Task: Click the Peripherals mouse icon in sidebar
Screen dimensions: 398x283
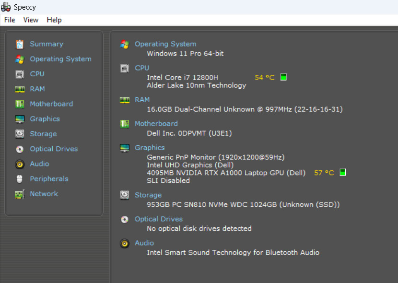Action: coord(20,179)
